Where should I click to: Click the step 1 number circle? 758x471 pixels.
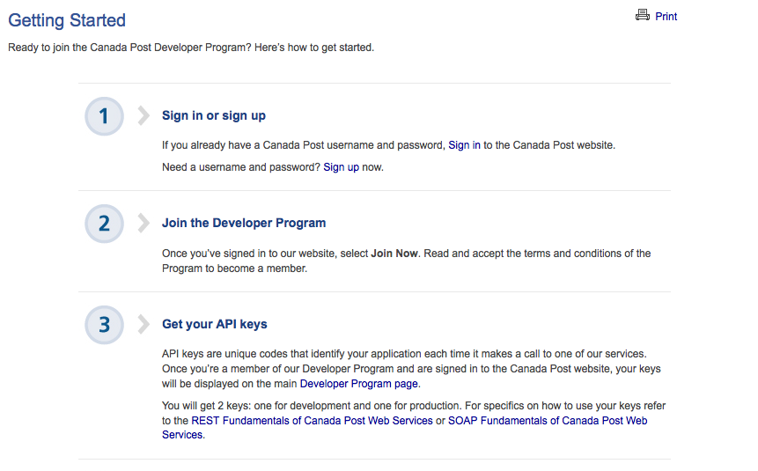coord(104,116)
